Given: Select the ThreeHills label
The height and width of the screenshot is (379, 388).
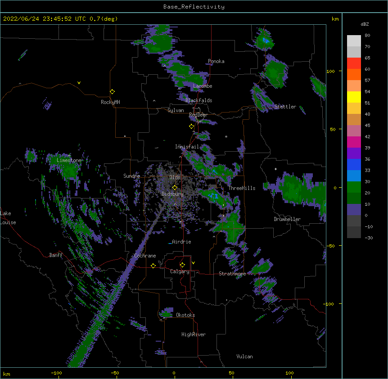Looking at the screenshot, I should click(242, 188).
